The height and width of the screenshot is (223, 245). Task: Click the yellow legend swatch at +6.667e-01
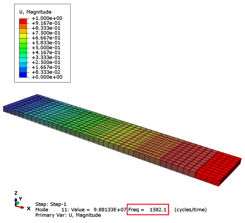(23, 36)
